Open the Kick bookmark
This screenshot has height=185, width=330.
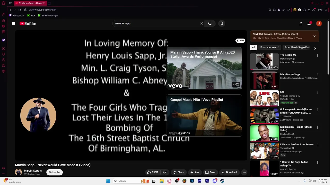pyautogui.click(x=31, y=15)
